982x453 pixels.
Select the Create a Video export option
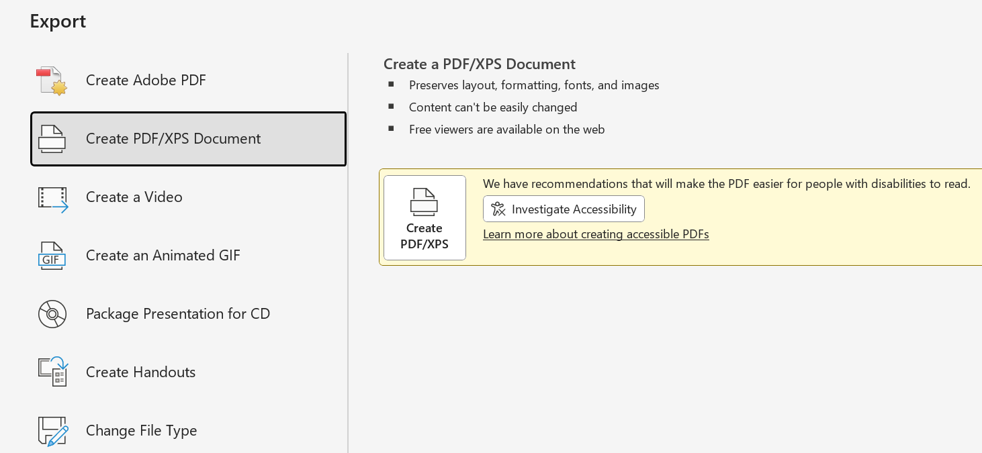click(x=134, y=197)
